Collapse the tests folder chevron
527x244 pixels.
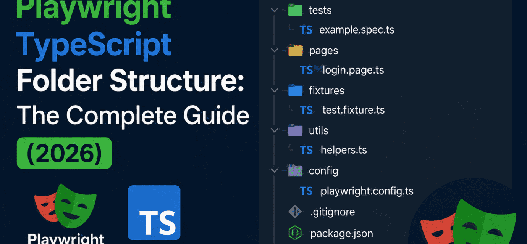tap(274, 10)
